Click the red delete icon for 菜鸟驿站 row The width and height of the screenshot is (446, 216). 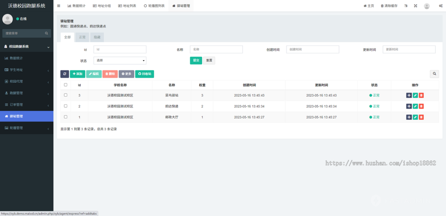(x=421, y=96)
